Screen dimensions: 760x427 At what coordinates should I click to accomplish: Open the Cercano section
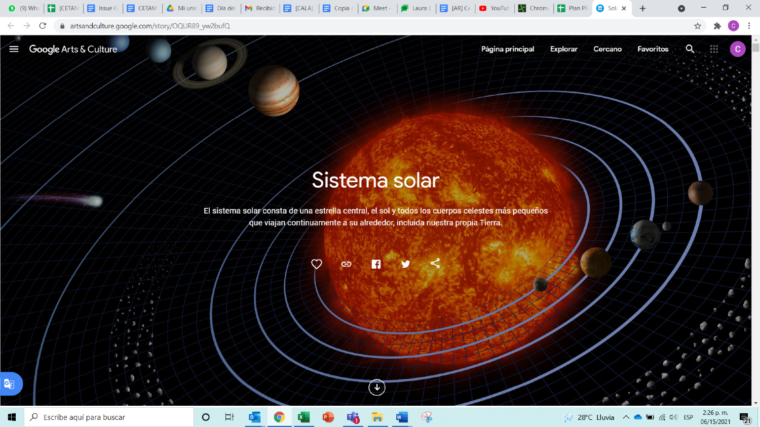click(607, 49)
